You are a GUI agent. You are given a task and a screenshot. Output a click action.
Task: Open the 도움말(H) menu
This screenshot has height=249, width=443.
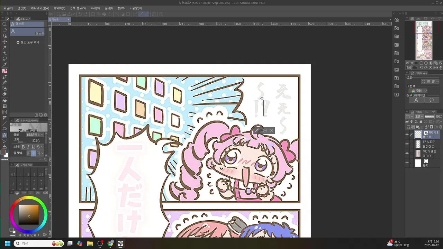click(136, 8)
